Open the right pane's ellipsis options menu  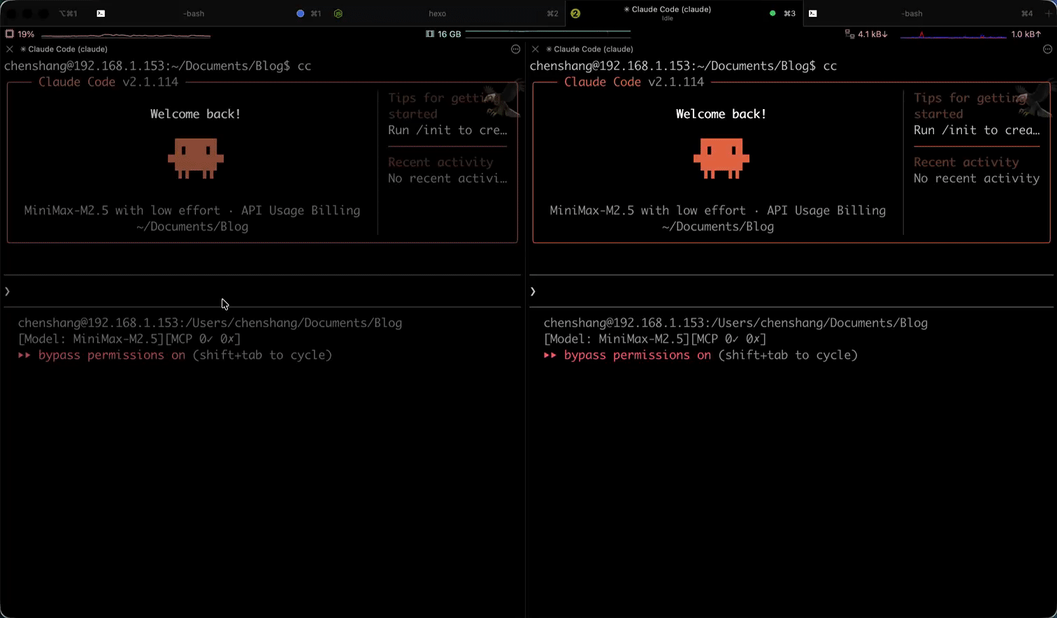pos(1047,49)
